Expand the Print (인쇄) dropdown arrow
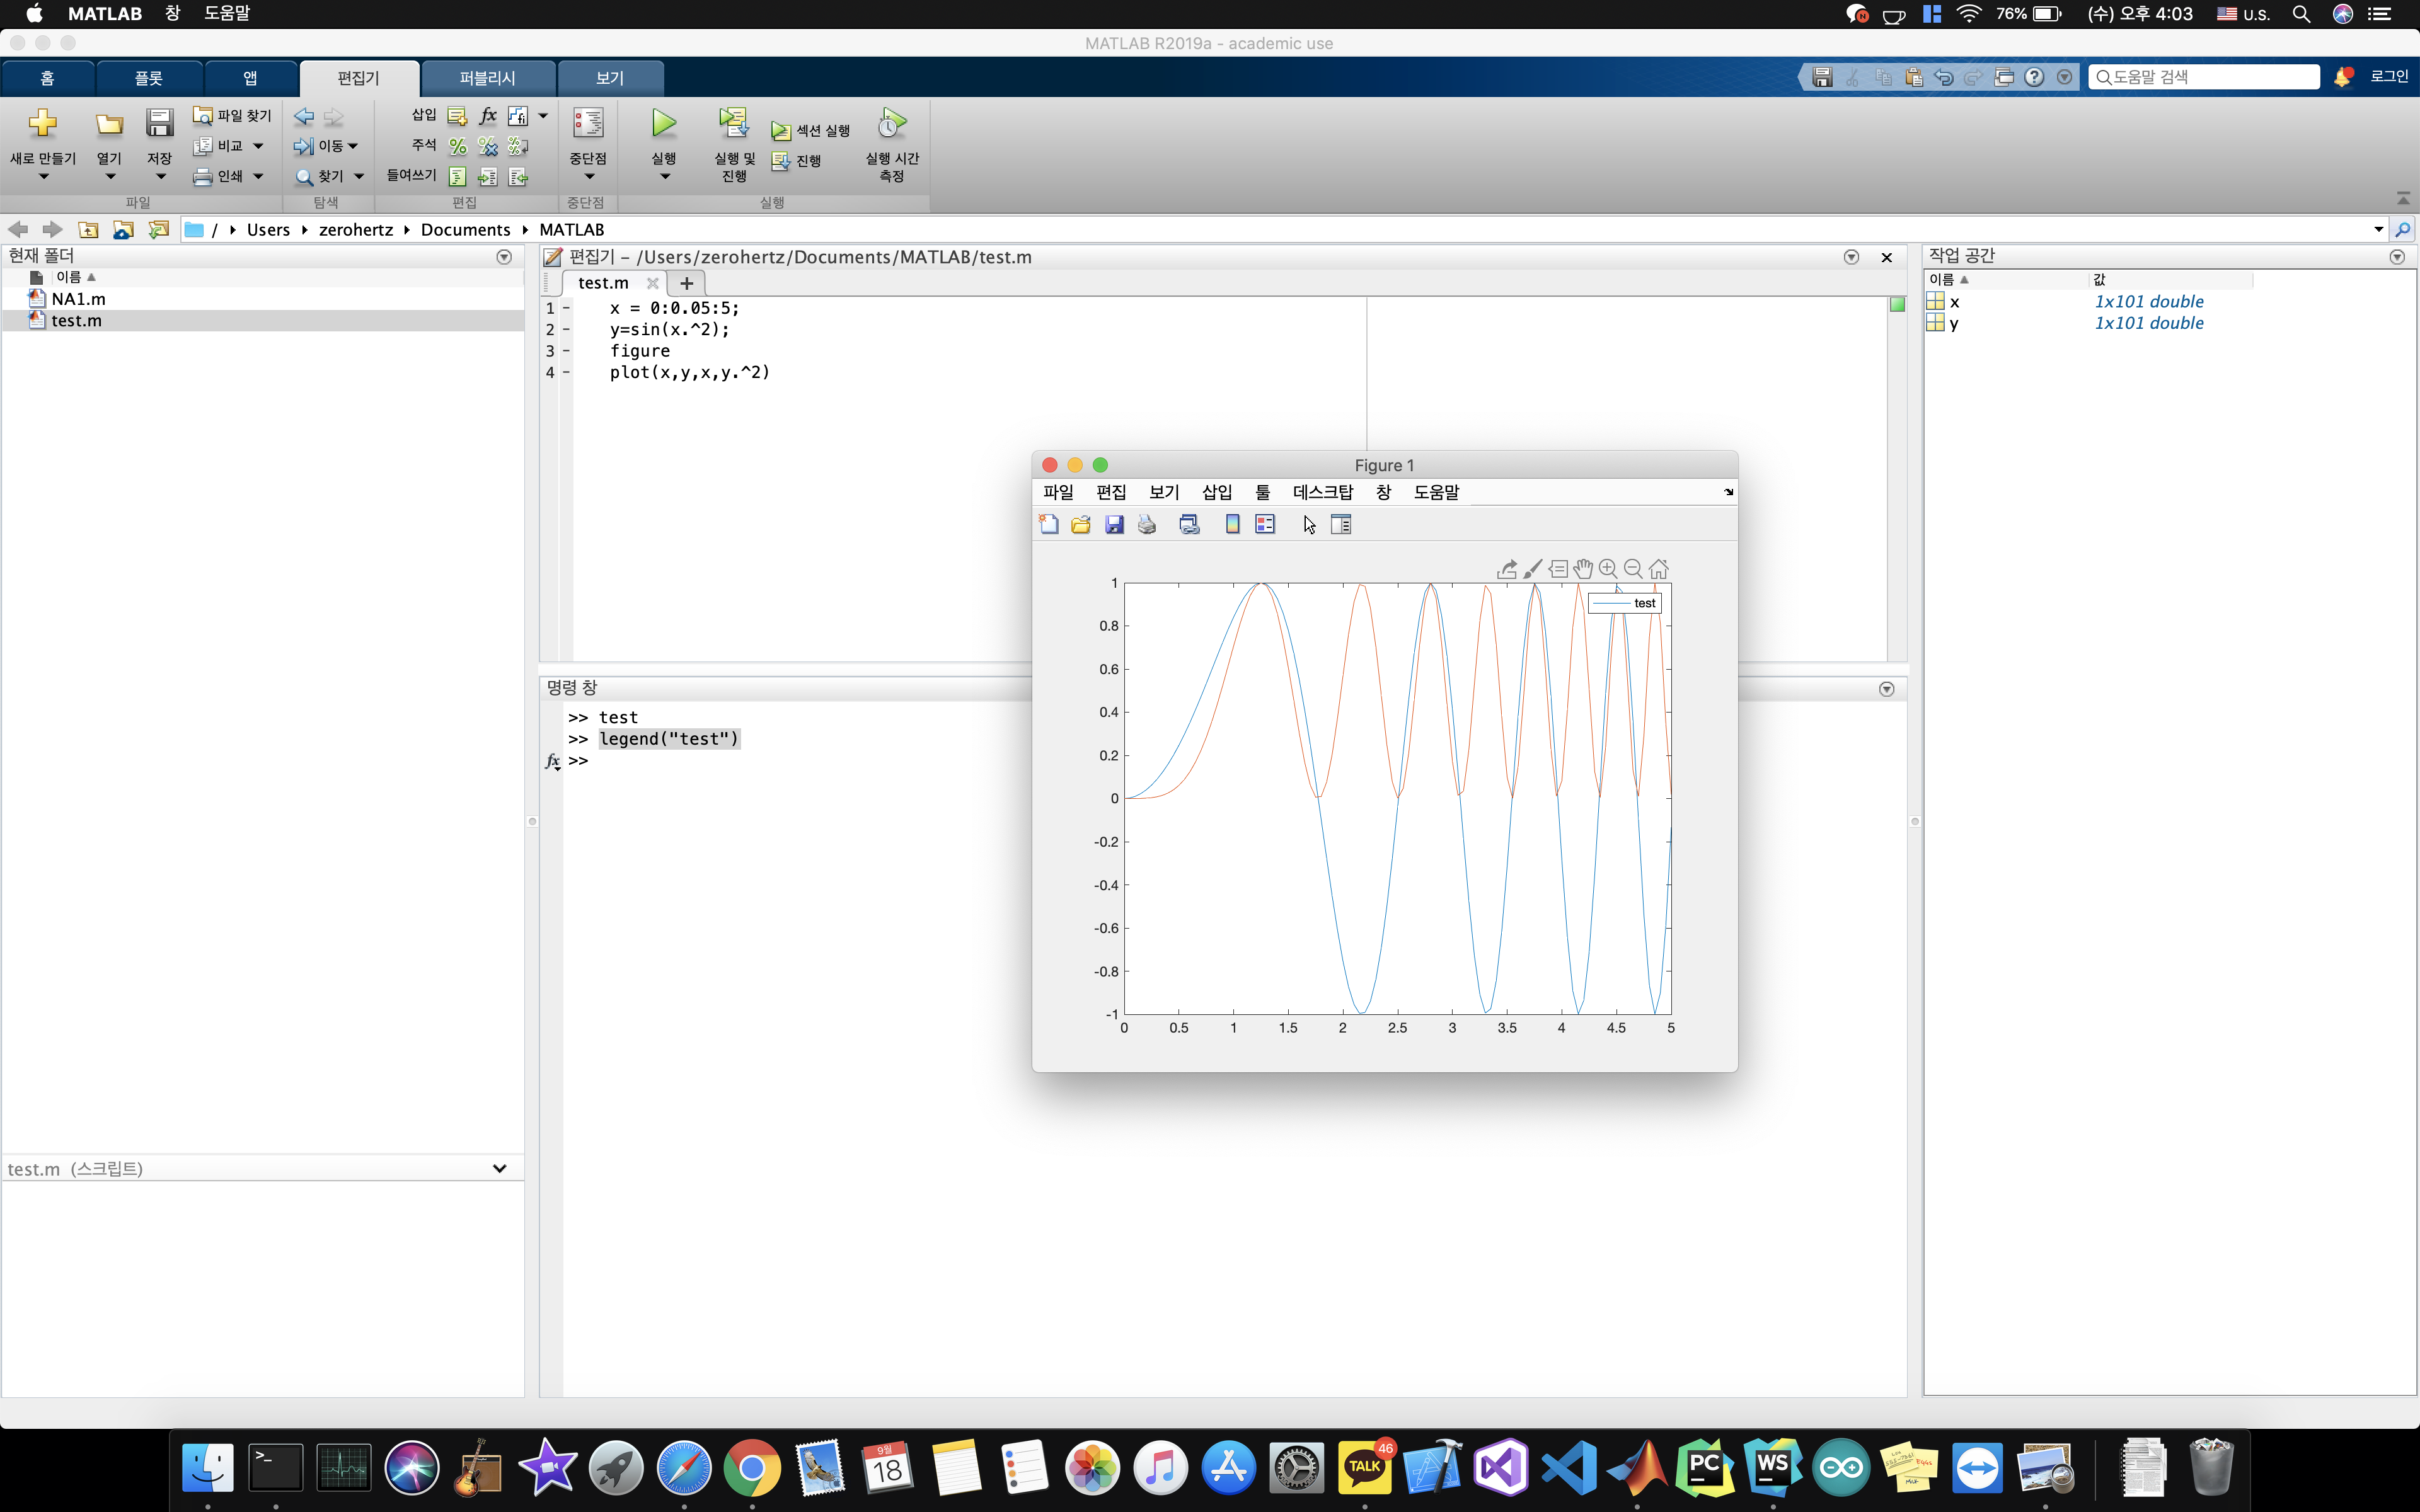 (x=258, y=176)
